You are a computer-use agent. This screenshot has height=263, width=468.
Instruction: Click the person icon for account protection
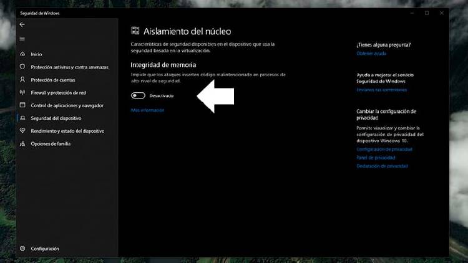click(x=22, y=80)
